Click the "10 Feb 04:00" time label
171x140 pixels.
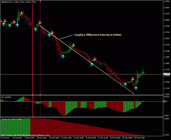click(54, 138)
